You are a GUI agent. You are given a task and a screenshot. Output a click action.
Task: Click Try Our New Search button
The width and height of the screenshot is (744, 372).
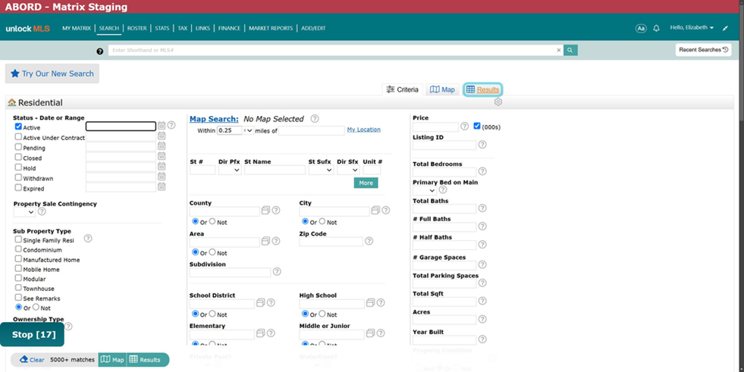point(52,73)
